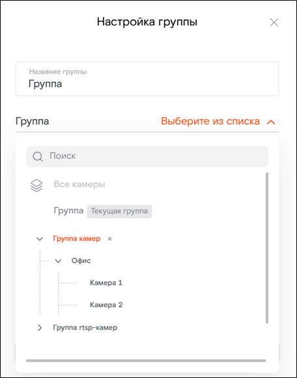Collapse the Выберите из списка dropdown arrow
The width and height of the screenshot is (297, 378).
point(271,122)
